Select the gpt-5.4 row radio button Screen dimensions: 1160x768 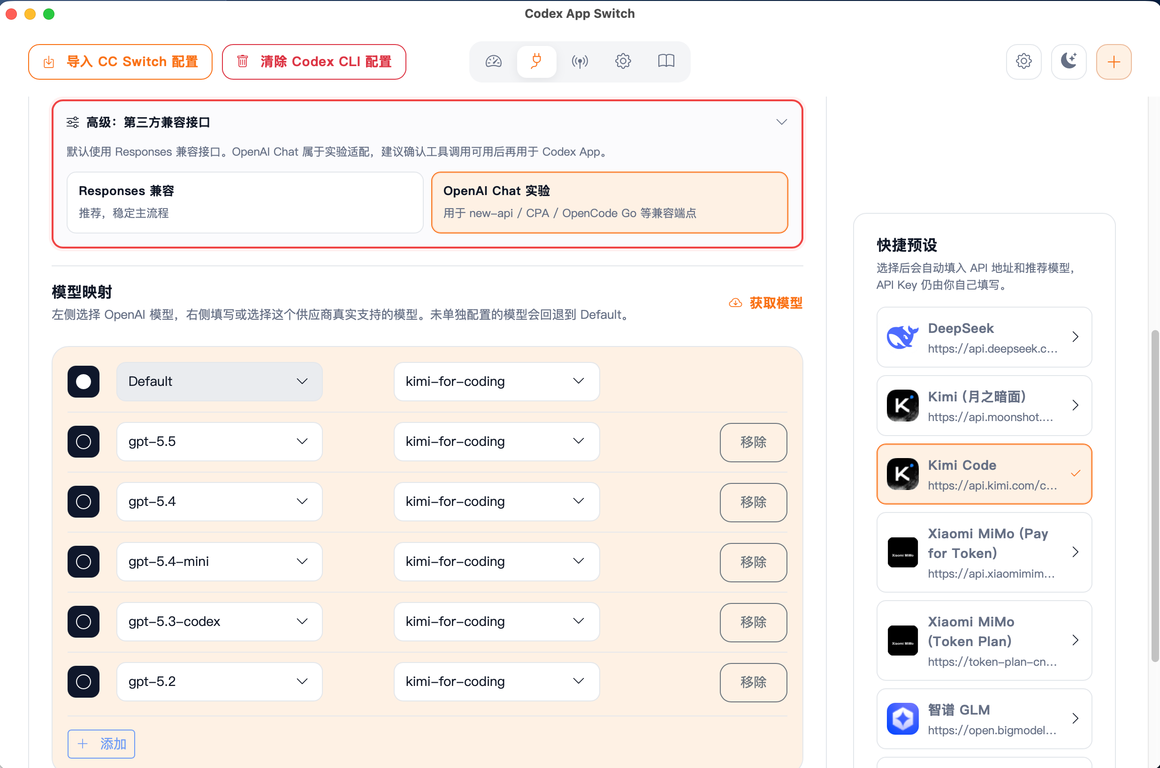pyautogui.click(x=84, y=502)
